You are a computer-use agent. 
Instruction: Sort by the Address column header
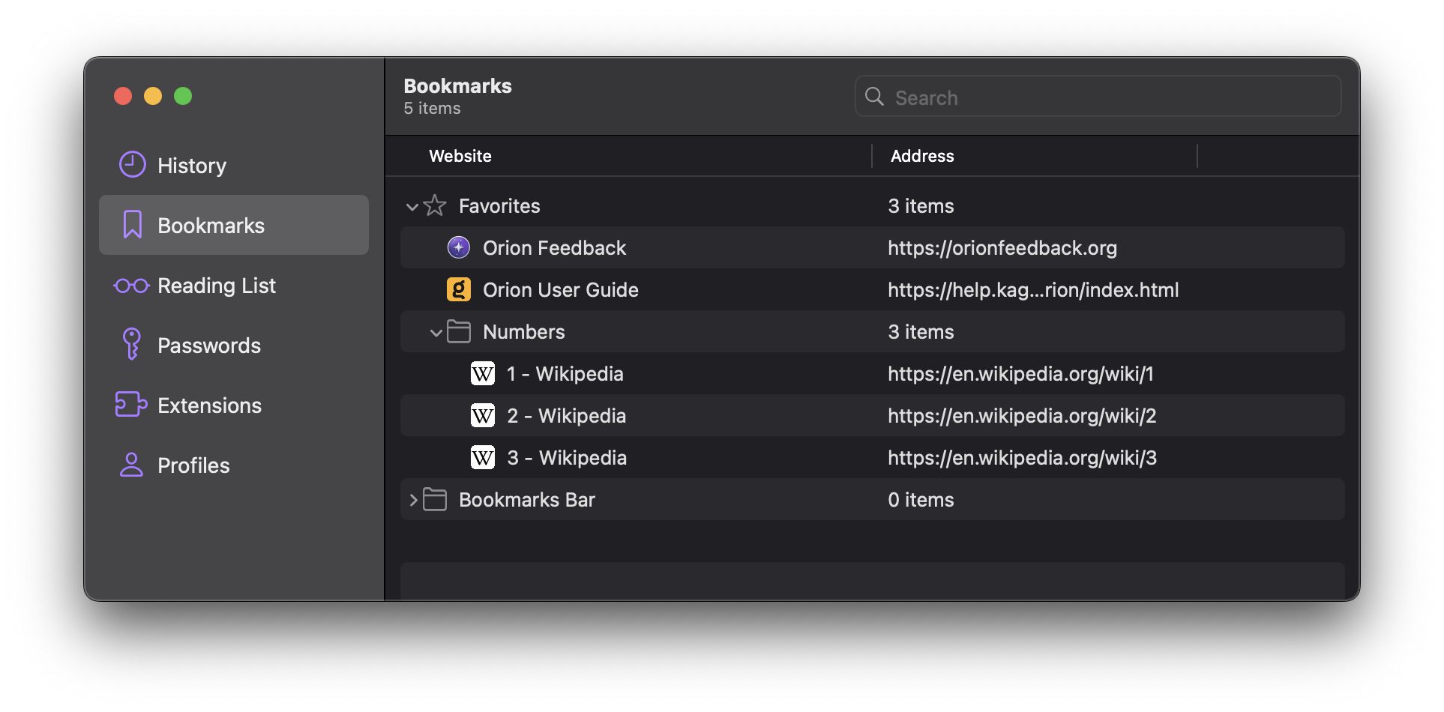(x=922, y=156)
